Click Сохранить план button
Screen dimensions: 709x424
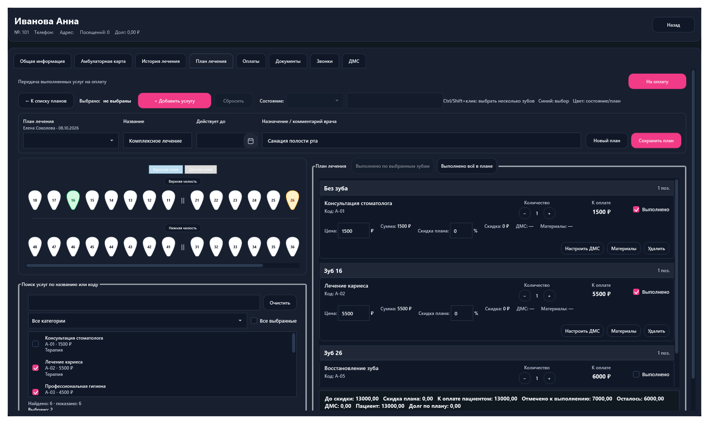pos(656,141)
